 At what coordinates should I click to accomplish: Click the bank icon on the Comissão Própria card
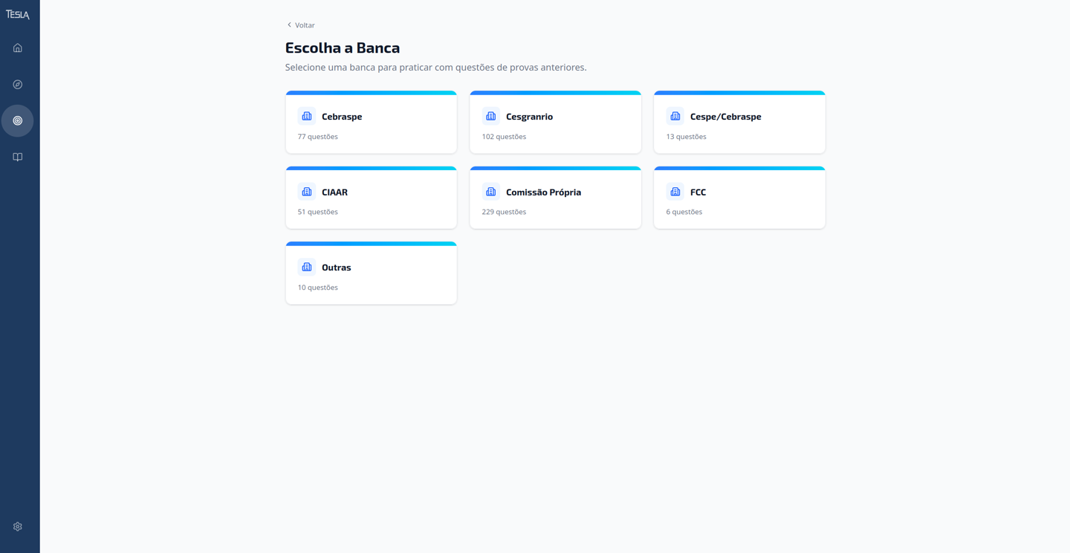point(490,191)
